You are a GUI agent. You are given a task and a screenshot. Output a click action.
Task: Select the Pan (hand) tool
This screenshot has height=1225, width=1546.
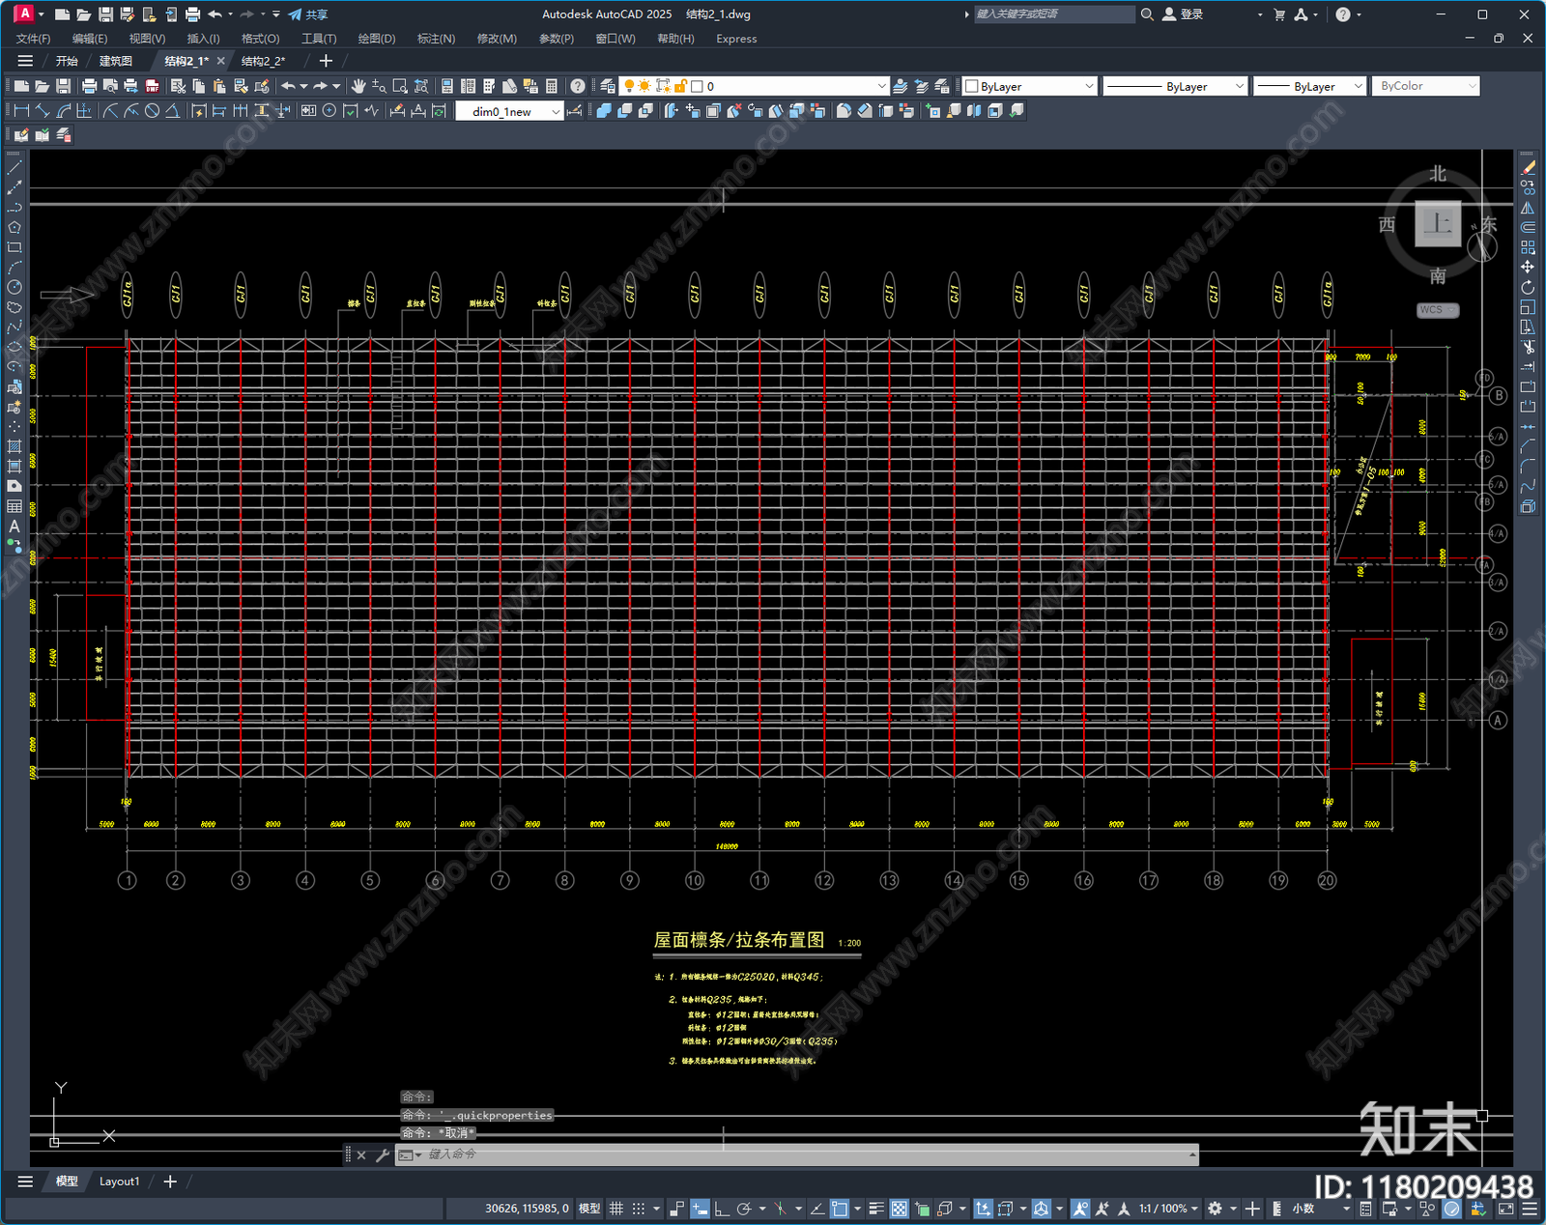pyautogui.click(x=358, y=86)
